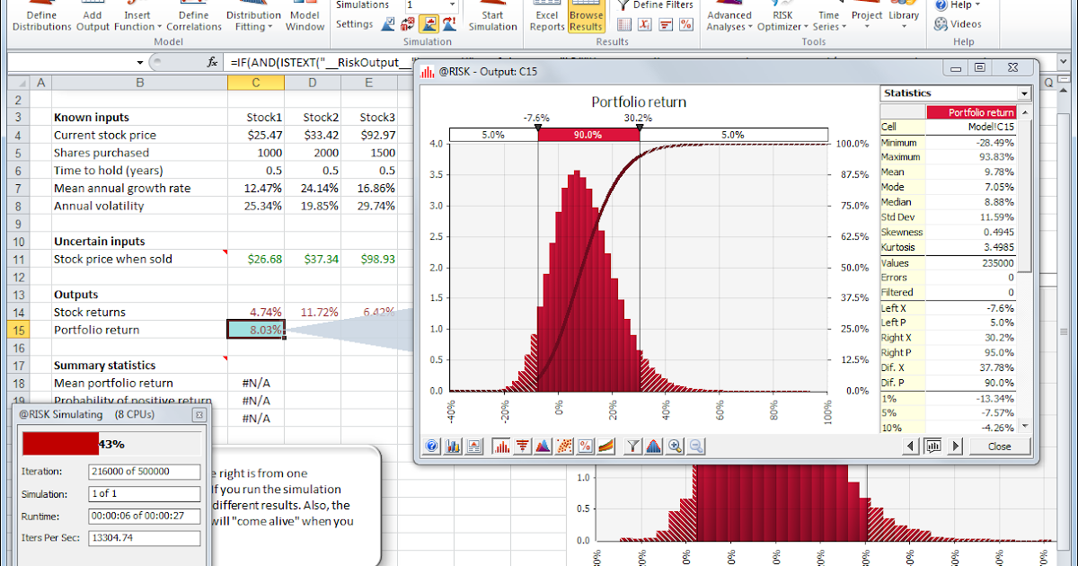Open the Library dropdown
The width and height of the screenshot is (1078, 566).
tap(904, 15)
